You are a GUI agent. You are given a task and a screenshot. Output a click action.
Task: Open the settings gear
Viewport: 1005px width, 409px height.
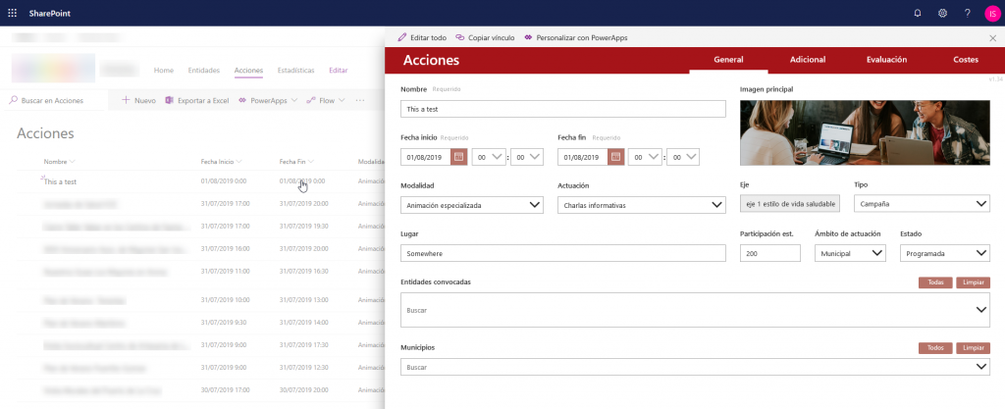click(942, 13)
